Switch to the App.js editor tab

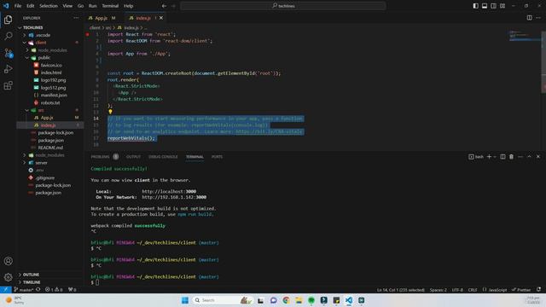102,18
